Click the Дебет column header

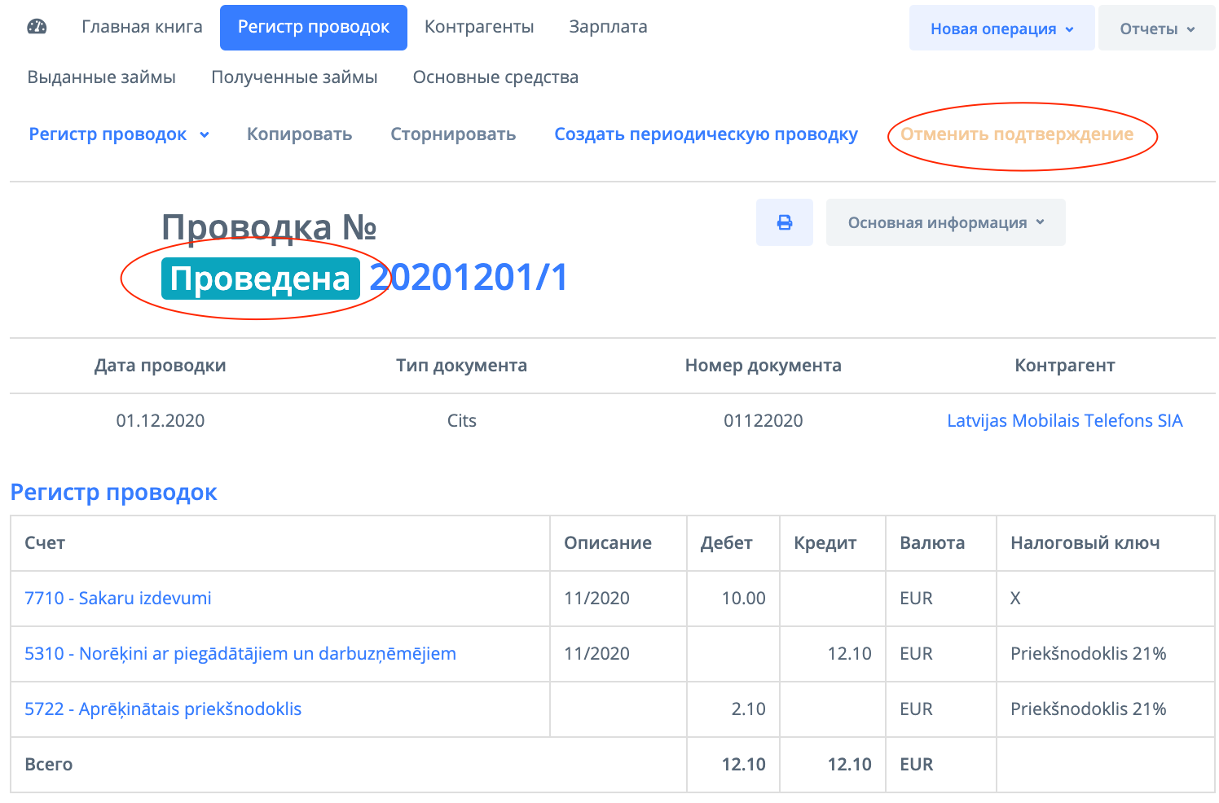(727, 543)
